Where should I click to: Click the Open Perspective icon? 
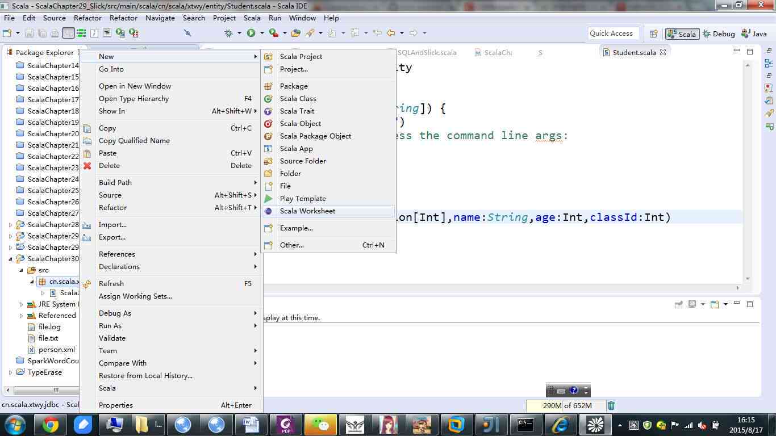coord(653,34)
